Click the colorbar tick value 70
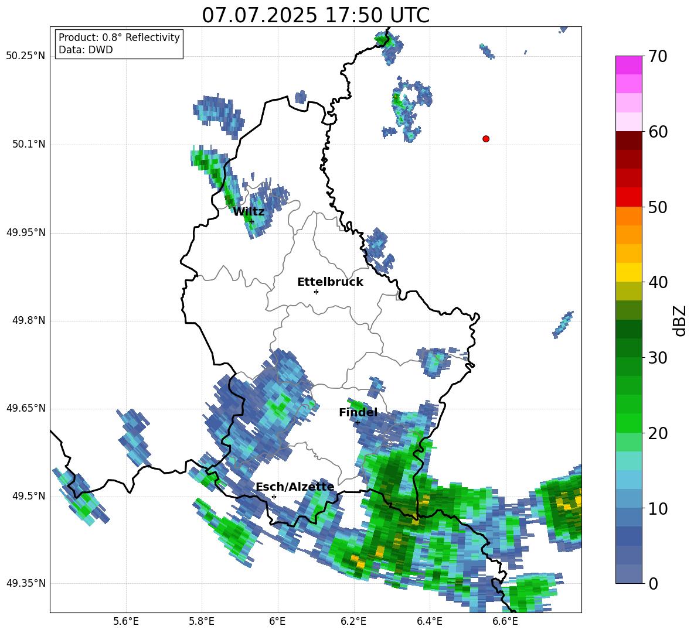Screen dimensions: 694x633 (x=658, y=56)
